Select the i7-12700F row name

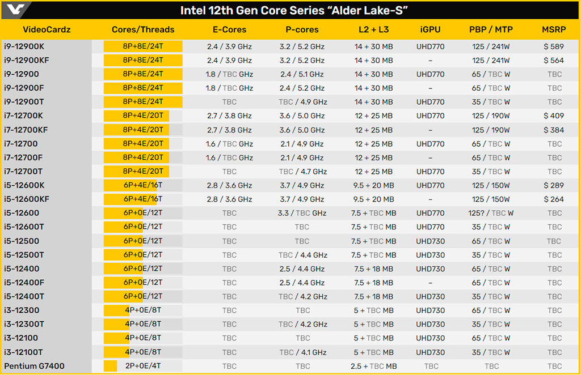[23, 157]
